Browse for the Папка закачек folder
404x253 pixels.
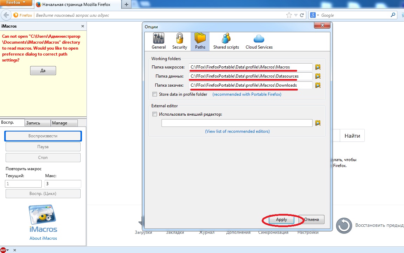(x=318, y=85)
